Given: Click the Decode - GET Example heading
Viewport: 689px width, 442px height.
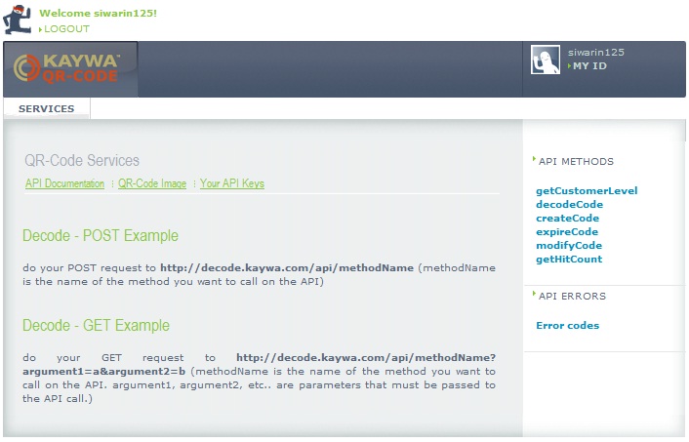Looking at the screenshot, I should tap(96, 326).
